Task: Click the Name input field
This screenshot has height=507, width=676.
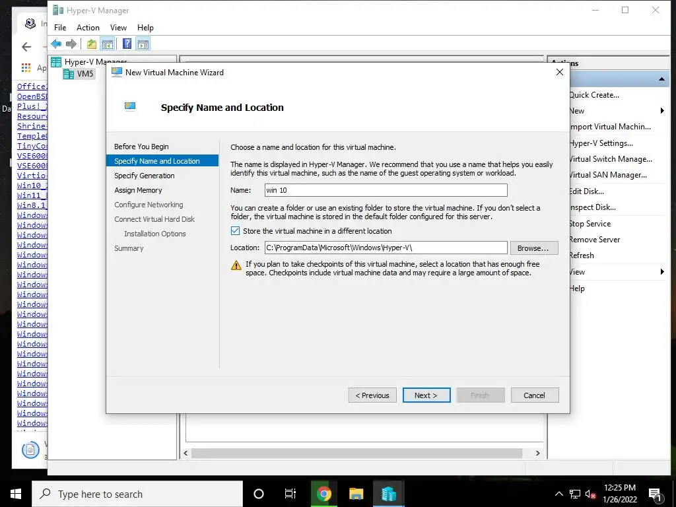Action: click(386, 190)
